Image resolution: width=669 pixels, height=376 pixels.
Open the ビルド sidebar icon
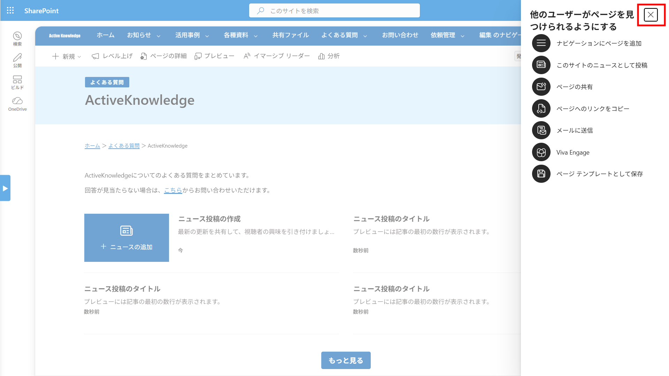tap(17, 83)
